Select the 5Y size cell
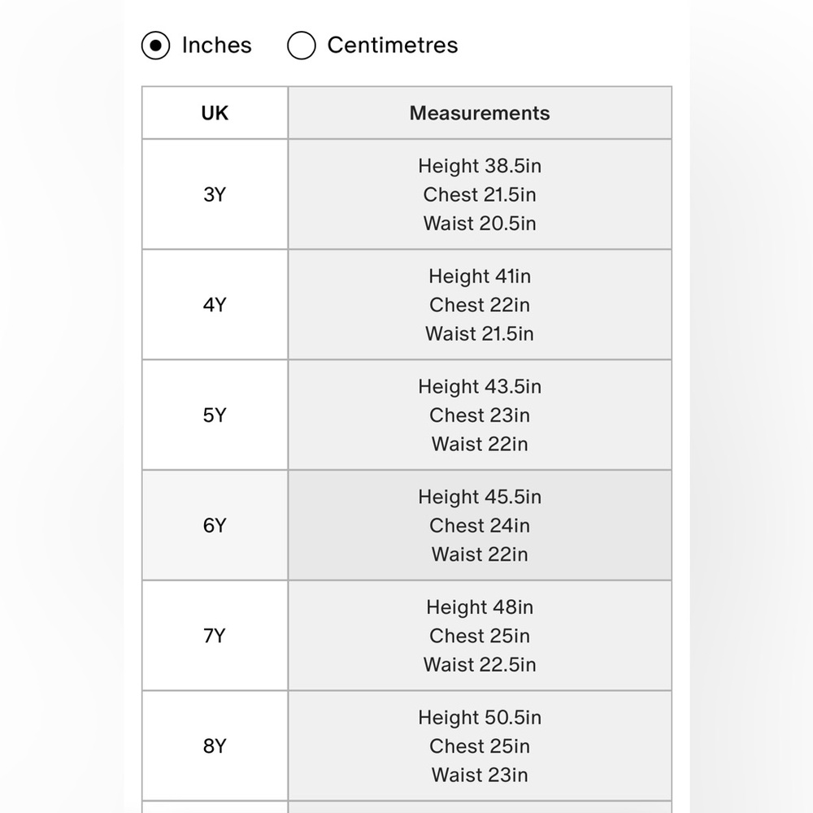Image resolution: width=813 pixels, height=813 pixels. [215, 415]
